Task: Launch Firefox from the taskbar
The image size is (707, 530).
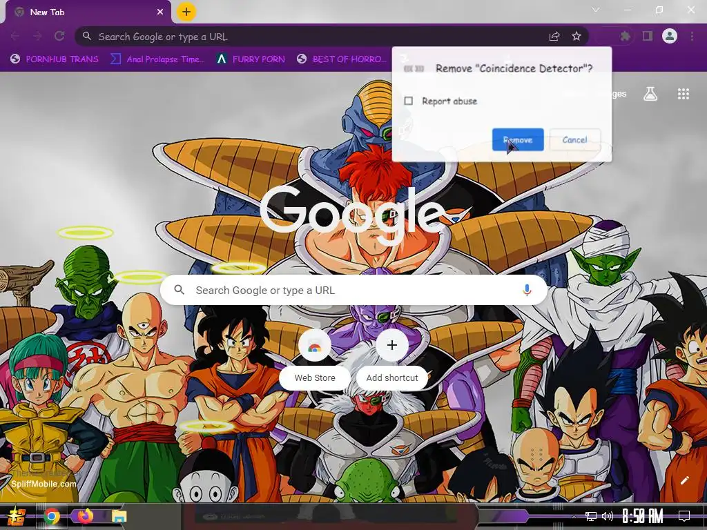Action: click(85, 516)
